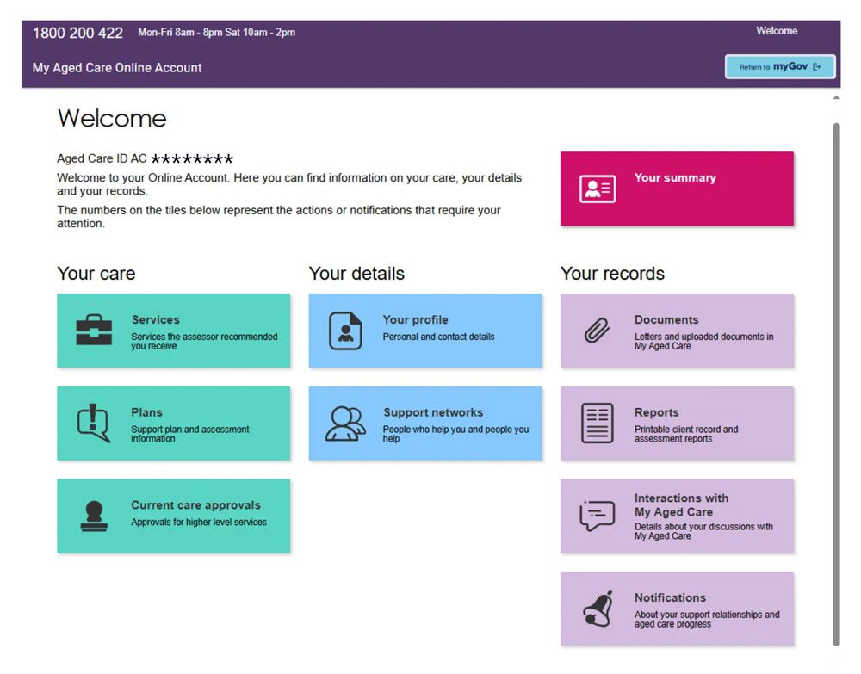Click 'Details about your discussions' description
861x674 pixels.
coord(703,531)
